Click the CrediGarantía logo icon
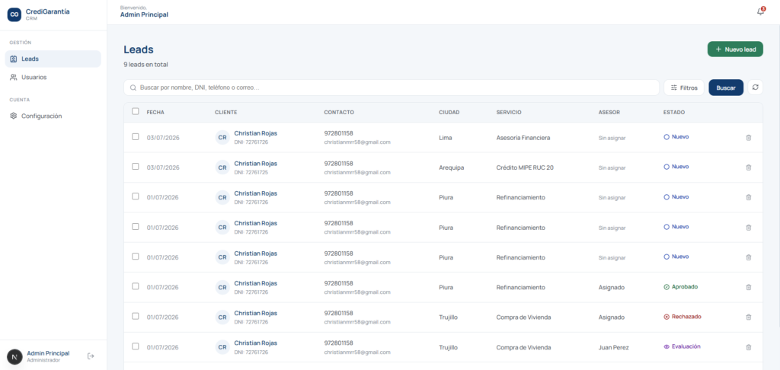This screenshot has width=780, height=370. click(x=14, y=14)
